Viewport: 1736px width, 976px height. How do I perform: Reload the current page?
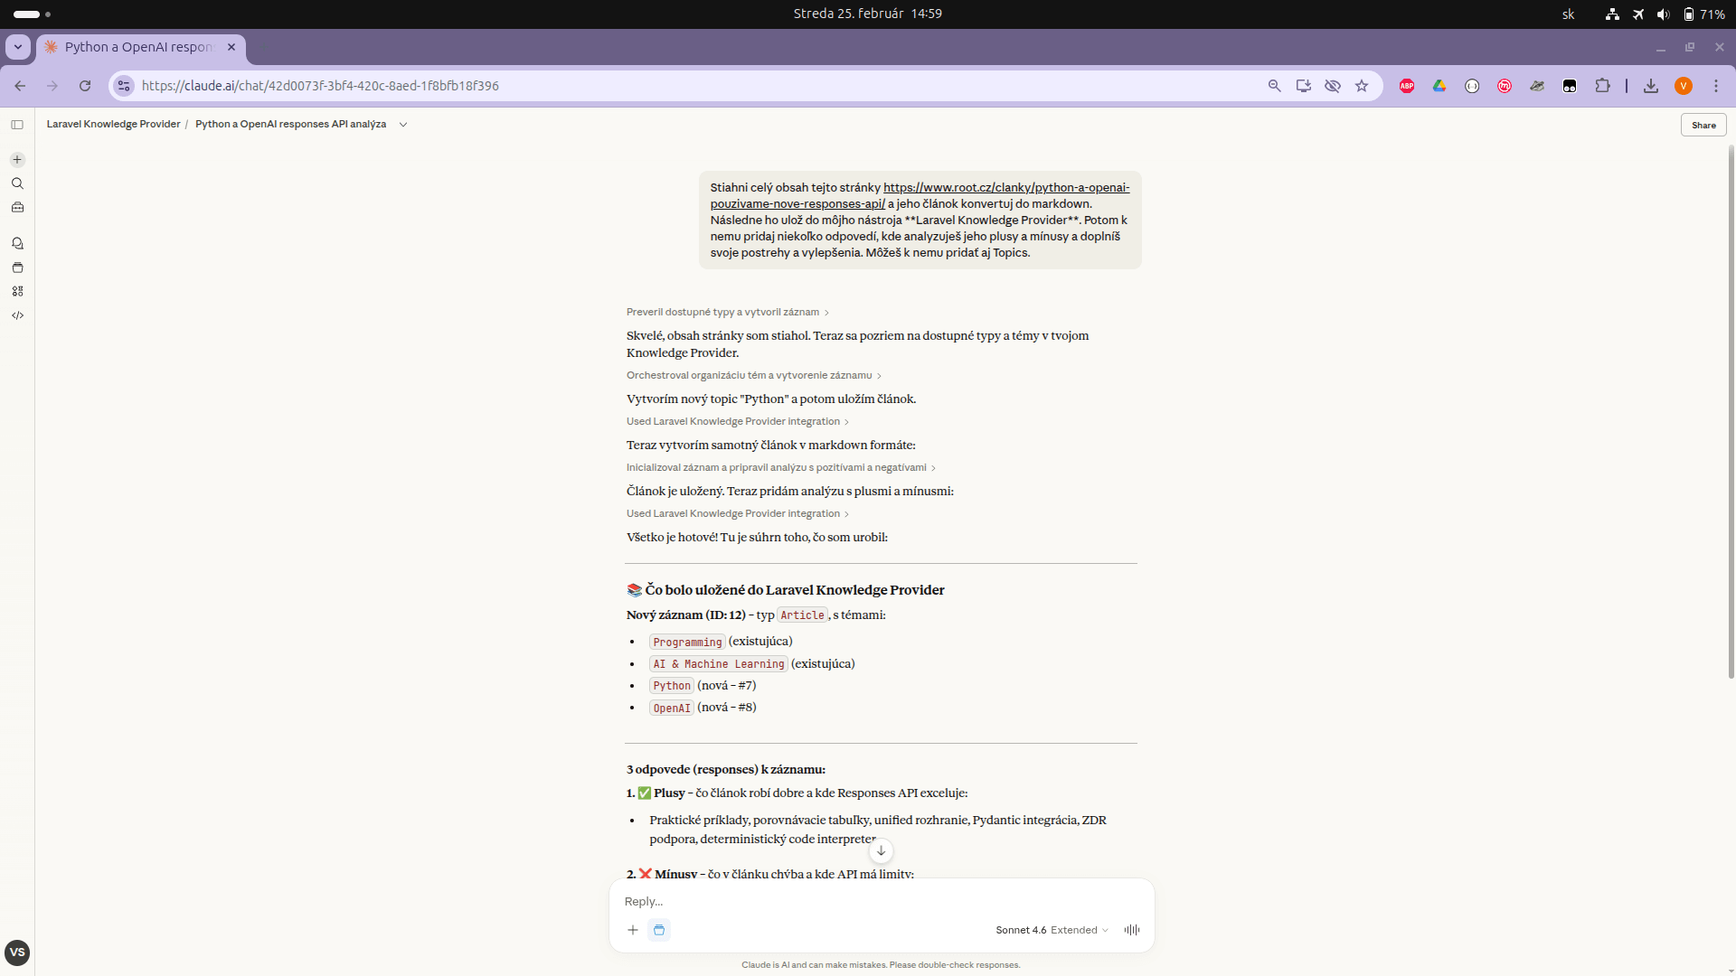click(85, 86)
